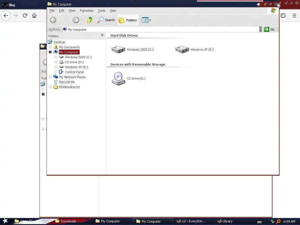The image size is (300, 225).
Task: Select the MSNRedirector folder in tree
Action: [69, 87]
